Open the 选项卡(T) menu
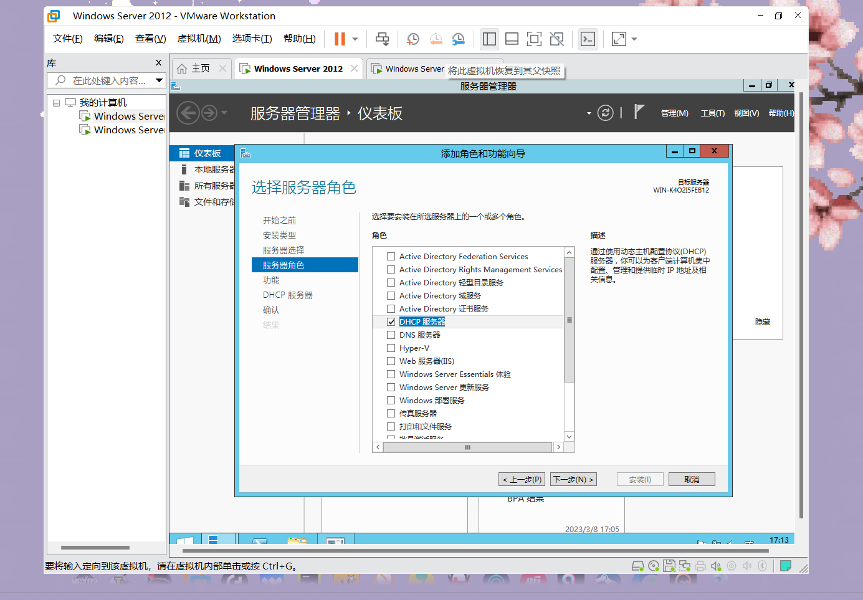The height and width of the screenshot is (600, 863). click(x=252, y=39)
